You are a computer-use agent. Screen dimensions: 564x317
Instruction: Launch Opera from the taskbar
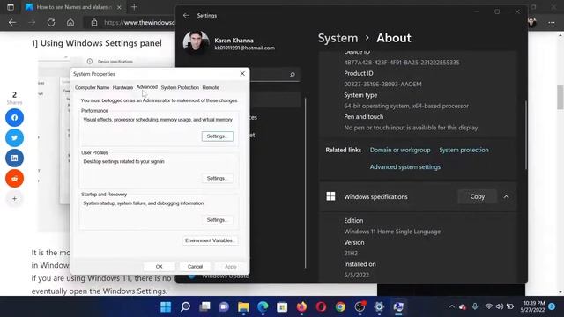coord(321,306)
